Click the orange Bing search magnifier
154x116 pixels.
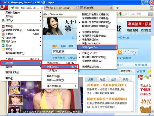[x=120, y=52]
